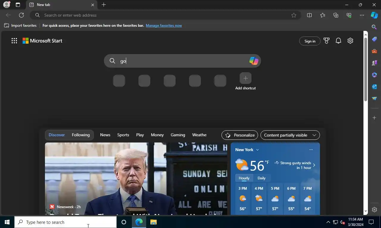Click the Refresh page icon
Viewport: 381px width, 228px height.
pos(21,15)
